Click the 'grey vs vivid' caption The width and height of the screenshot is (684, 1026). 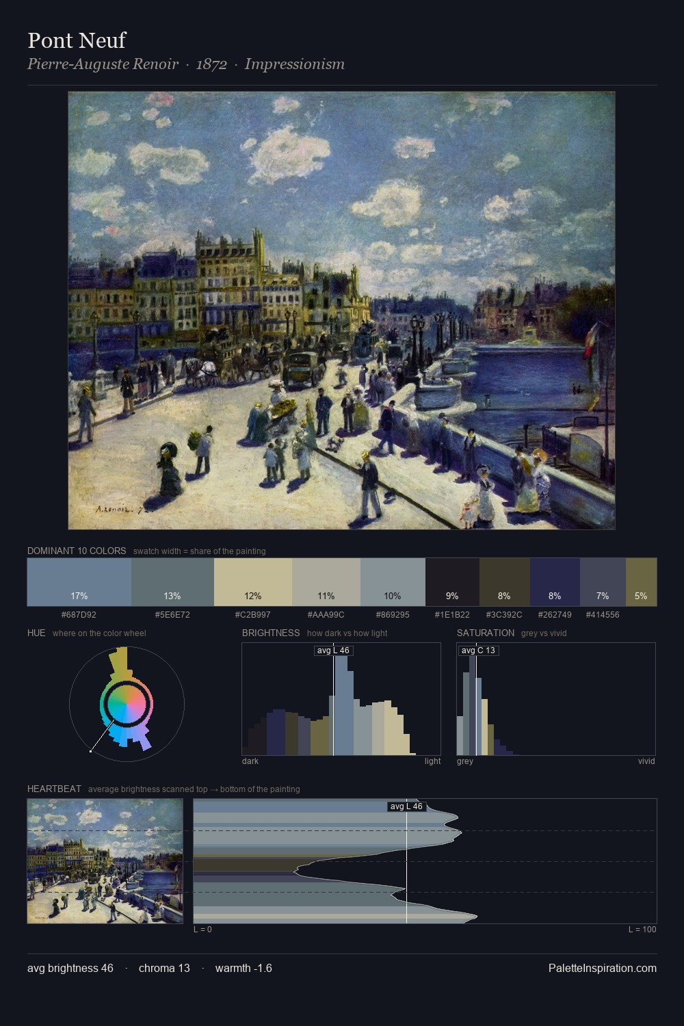point(544,633)
